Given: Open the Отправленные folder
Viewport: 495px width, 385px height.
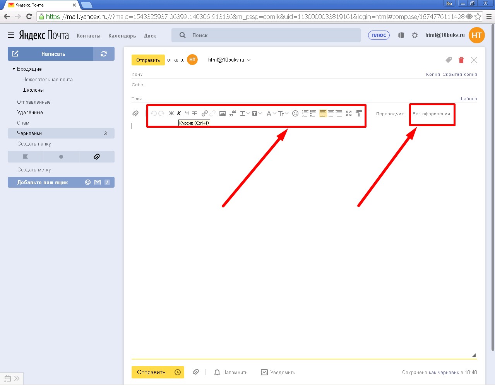Looking at the screenshot, I should (x=34, y=102).
